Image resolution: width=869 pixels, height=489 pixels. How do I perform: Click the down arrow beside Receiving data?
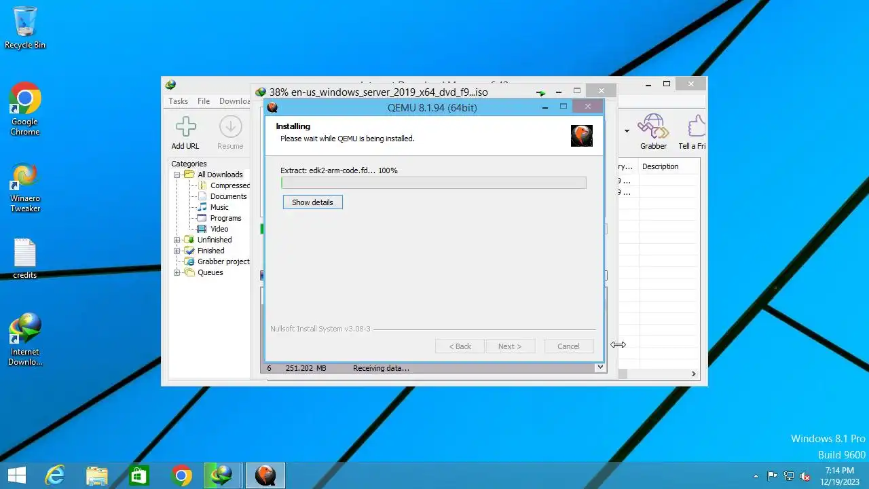click(599, 367)
